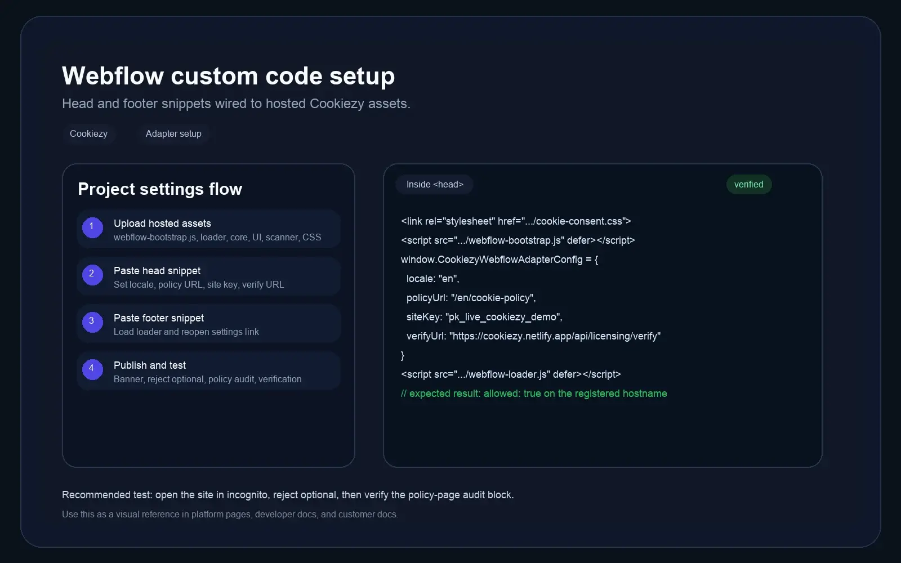Expand the Paste footer snippet step
Screen dimensions: 901x563
click(208, 323)
